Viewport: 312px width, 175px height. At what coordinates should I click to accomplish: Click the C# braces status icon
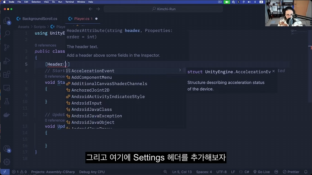(241, 172)
